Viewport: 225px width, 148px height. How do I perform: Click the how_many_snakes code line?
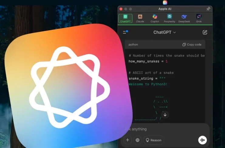148,61
